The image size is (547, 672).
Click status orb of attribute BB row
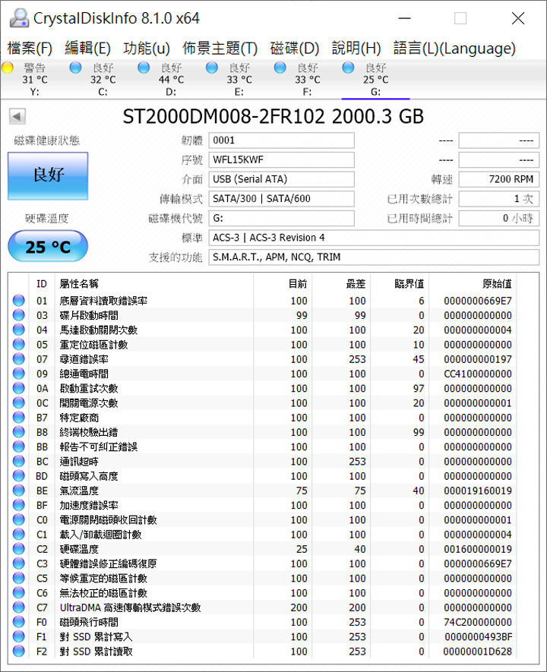click(19, 446)
